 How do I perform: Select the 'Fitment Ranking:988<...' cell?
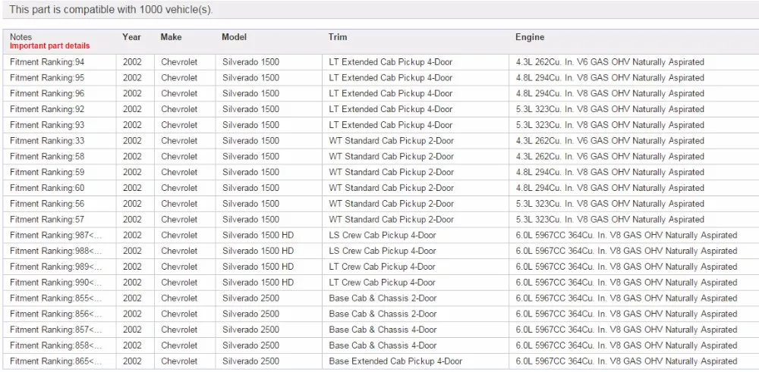tap(59, 252)
